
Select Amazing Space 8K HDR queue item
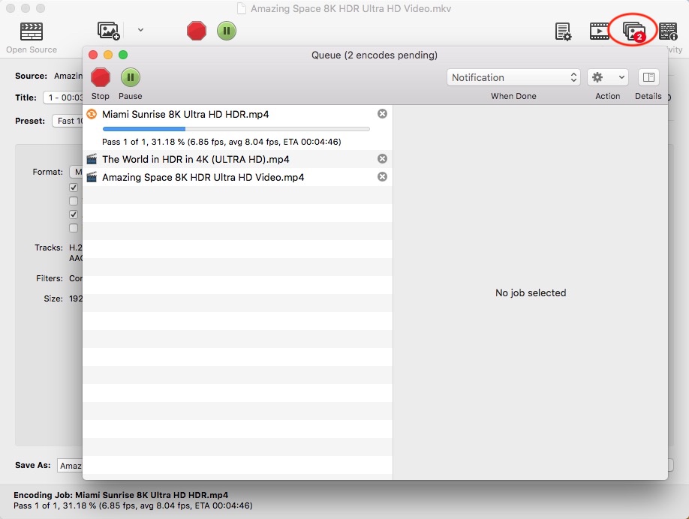203,177
